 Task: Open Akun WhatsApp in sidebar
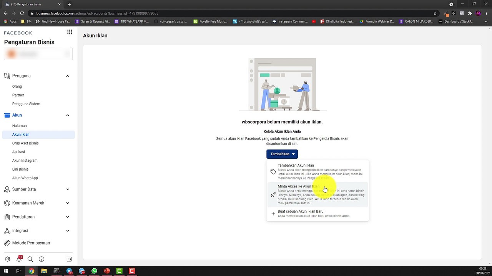(x=25, y=178)
